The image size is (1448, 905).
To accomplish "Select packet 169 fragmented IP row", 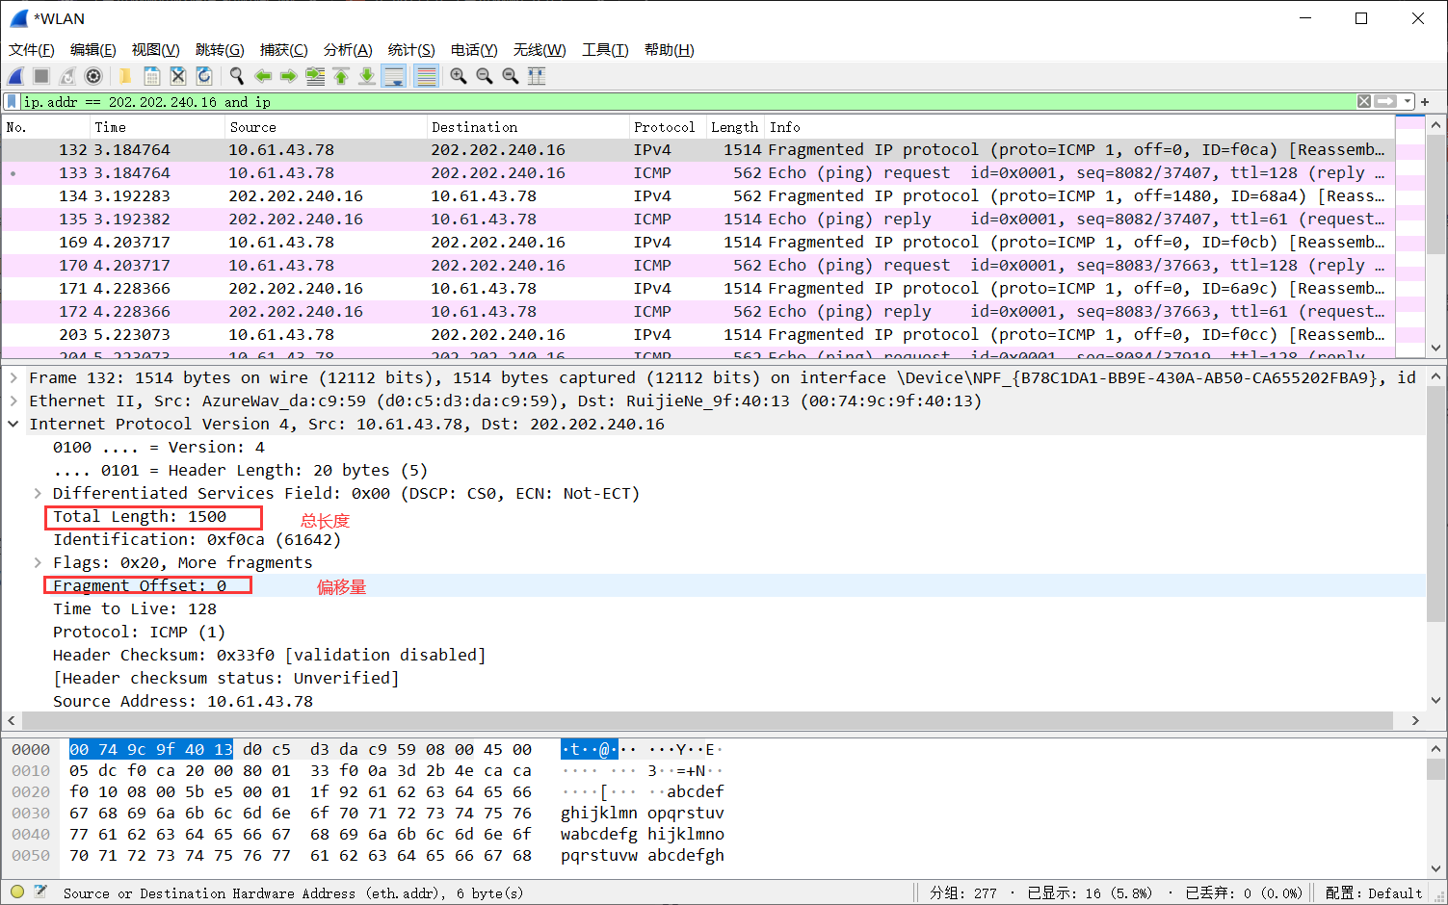I will click(698, 243).
